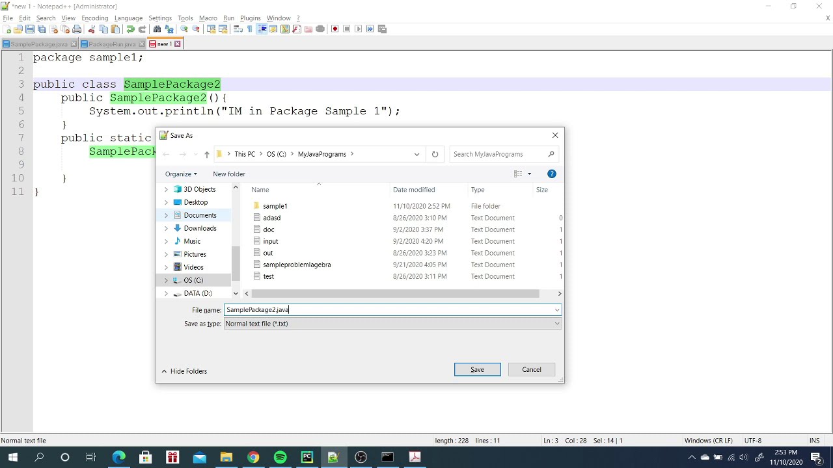Click the Open file toolbar icon
833x468 pixels.
(x=18, y=29)
